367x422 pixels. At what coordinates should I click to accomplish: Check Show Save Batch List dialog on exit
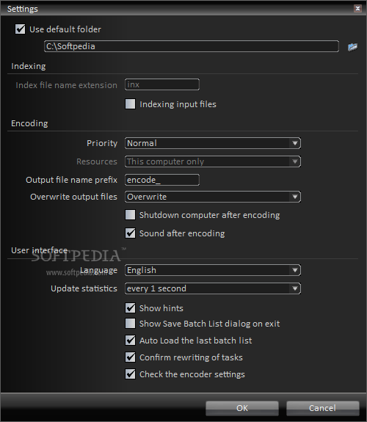pos(131,323)
